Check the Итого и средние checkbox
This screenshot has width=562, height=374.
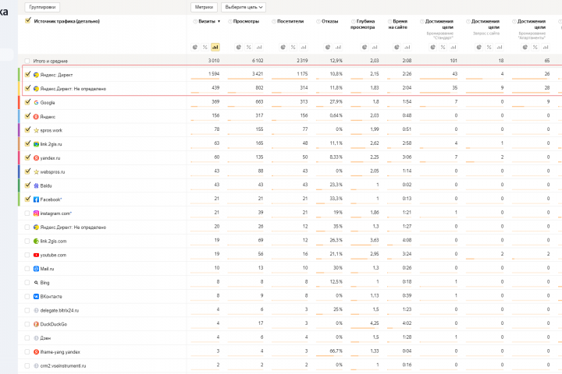click(27, 60)
